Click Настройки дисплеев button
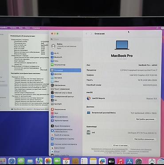164x165 pixels. tap(145, 119)
